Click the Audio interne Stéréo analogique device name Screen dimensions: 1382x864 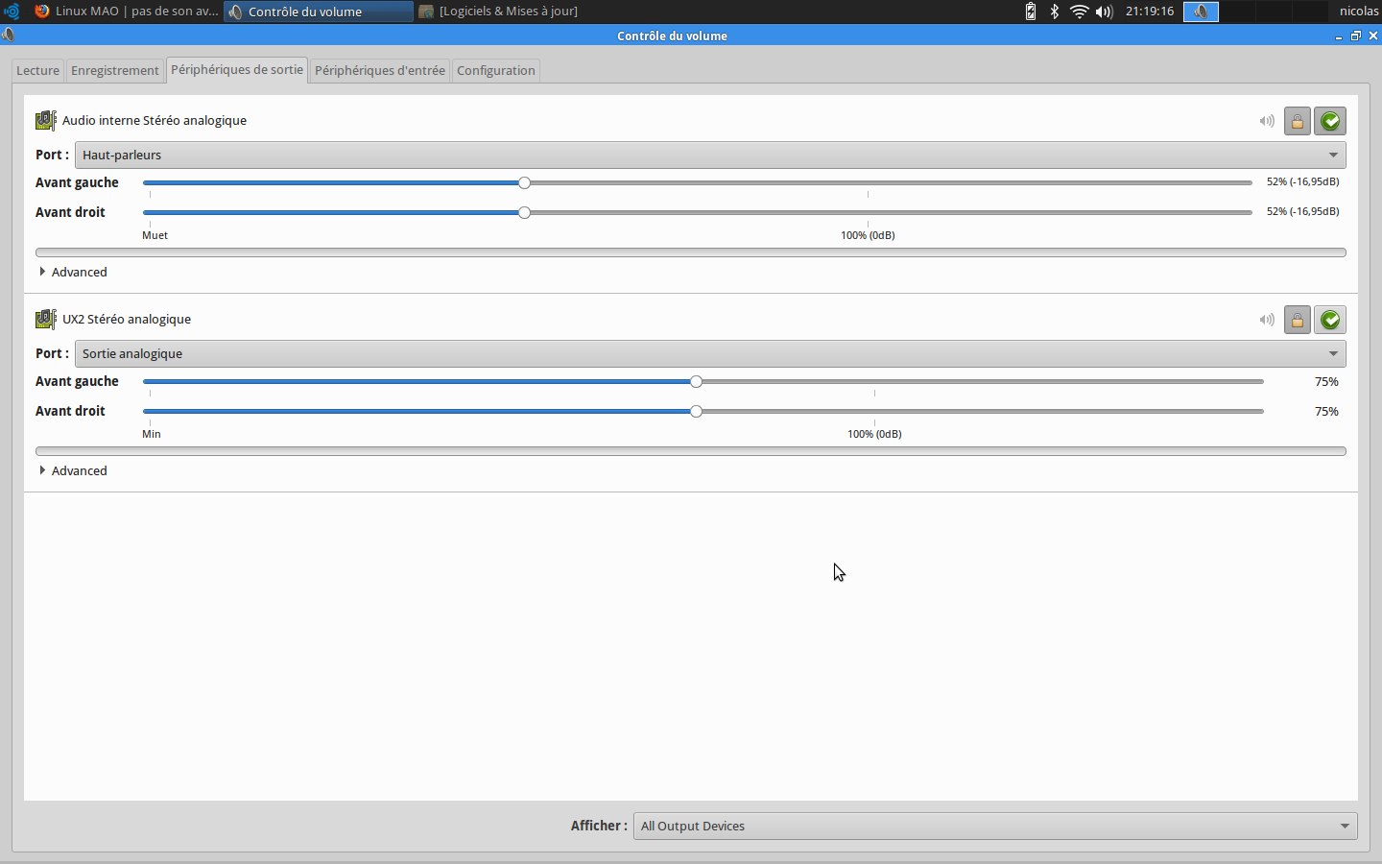[x=155, y=120]
